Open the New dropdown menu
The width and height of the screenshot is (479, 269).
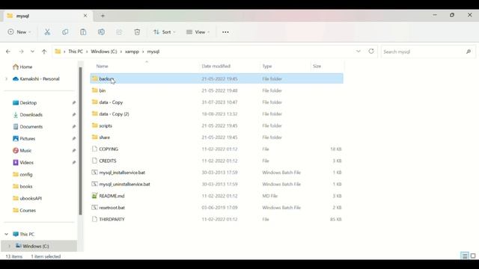[x=19, y=32]
